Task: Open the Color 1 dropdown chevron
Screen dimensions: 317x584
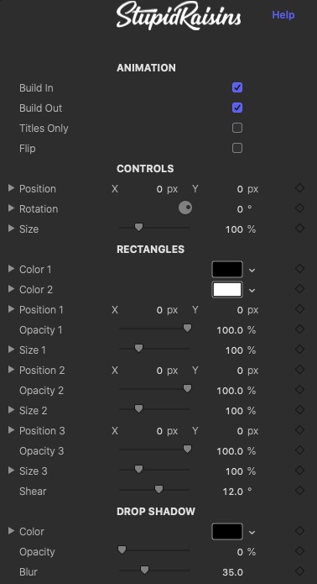Action: (x=252, y=270)
